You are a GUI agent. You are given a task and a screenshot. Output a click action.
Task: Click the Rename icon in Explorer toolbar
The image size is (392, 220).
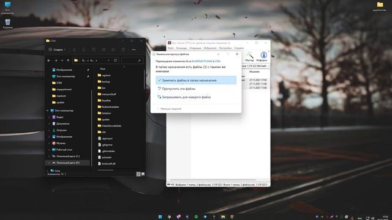point(104,50)
